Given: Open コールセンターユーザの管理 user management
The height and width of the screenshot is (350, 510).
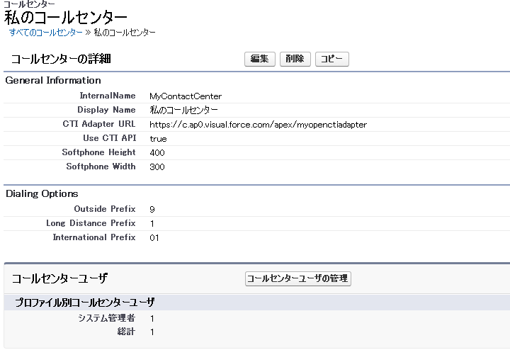Looking at the screenshot, I should tap(298, 278).
